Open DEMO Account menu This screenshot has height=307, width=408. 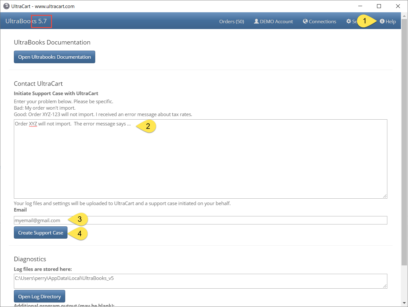273,21
